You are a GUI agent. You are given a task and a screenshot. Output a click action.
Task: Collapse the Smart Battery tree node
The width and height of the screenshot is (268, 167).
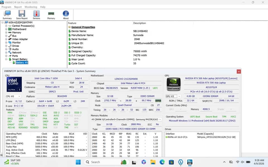point(6,59)
